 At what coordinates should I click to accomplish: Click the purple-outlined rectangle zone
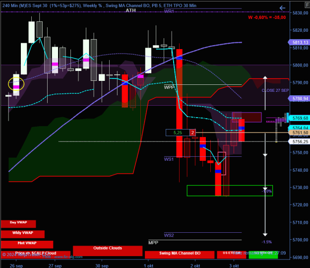pyautogui.click(x=247, y=117)
